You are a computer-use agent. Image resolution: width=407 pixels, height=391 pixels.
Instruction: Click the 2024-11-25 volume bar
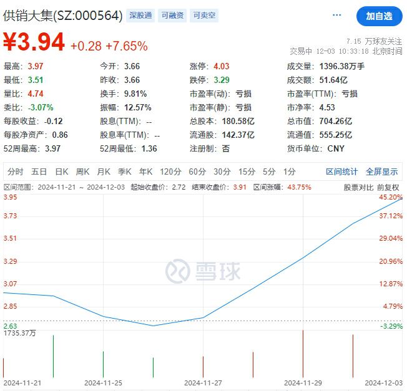click(103, 364)
